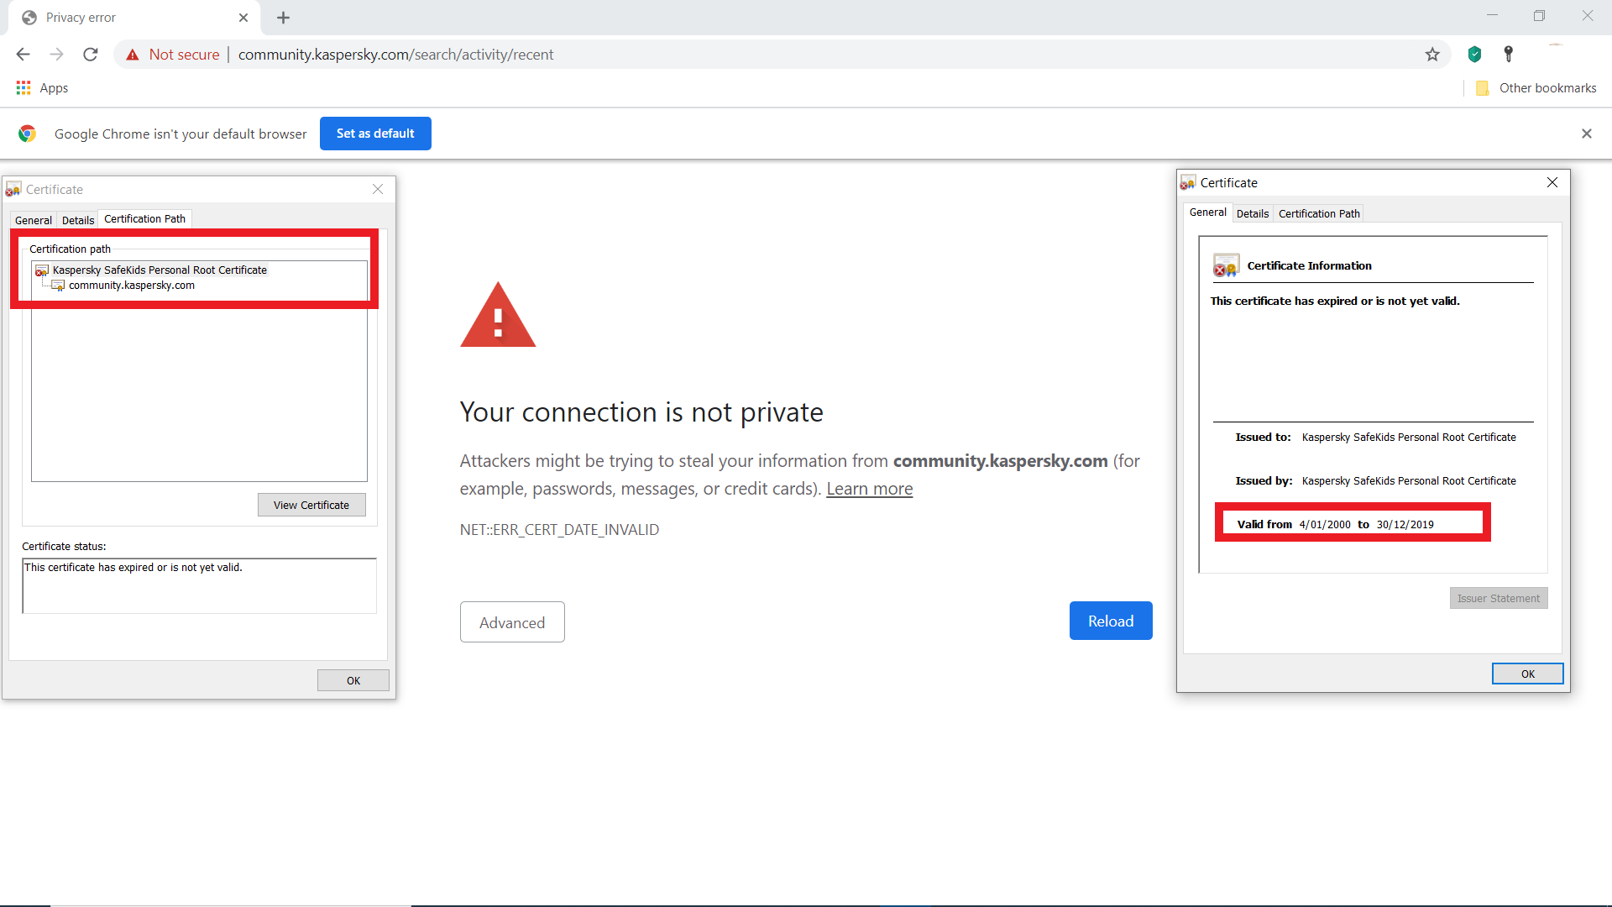The height and width of the screenshot is (907, 1612).
Task: Open the Apps grid shortcut
Action: (42, 88)
